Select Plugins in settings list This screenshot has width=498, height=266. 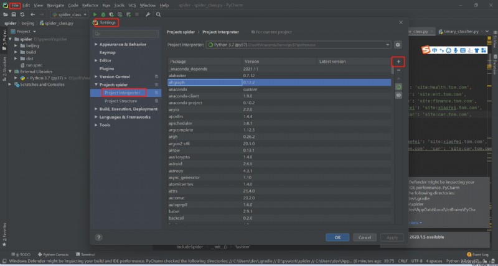106,68
